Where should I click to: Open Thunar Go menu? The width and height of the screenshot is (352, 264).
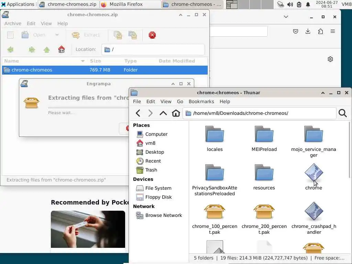[x=180, y=101]
